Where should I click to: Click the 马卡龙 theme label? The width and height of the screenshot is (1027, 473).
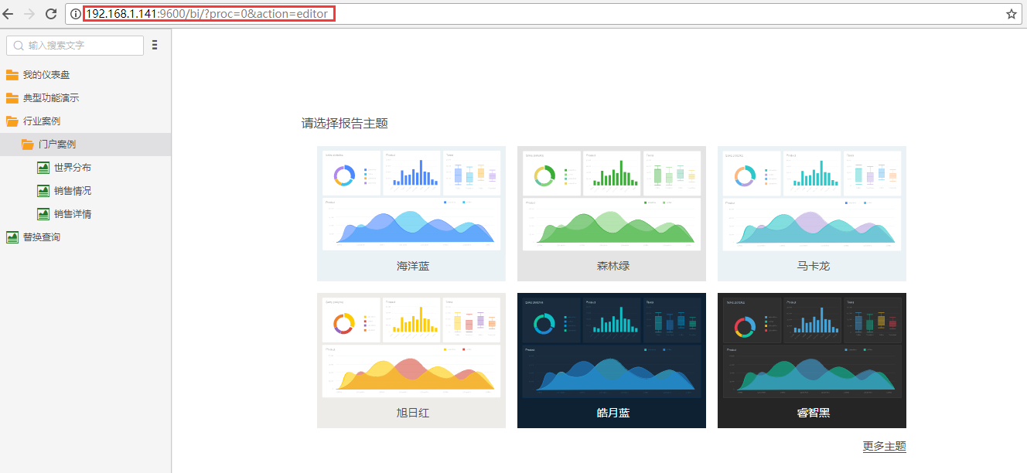814,266
